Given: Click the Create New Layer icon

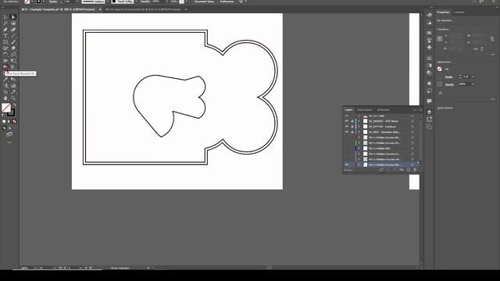Looking at the screenshot, I should (408, 170).
